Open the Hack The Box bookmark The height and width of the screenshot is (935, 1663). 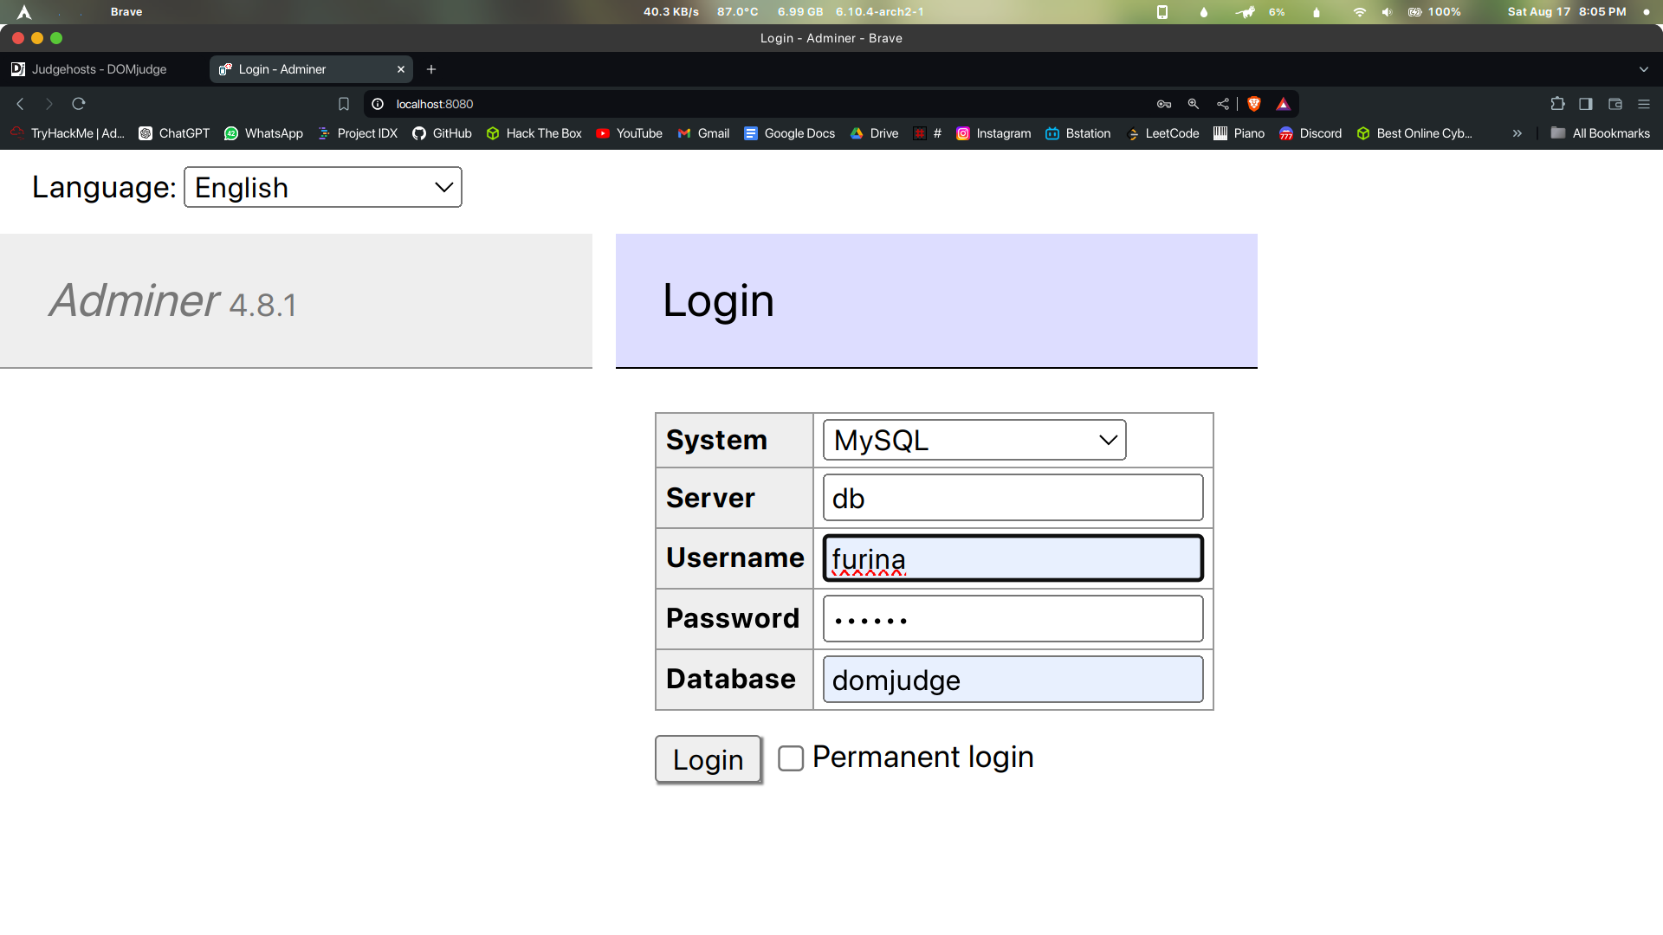coord(534,133)
